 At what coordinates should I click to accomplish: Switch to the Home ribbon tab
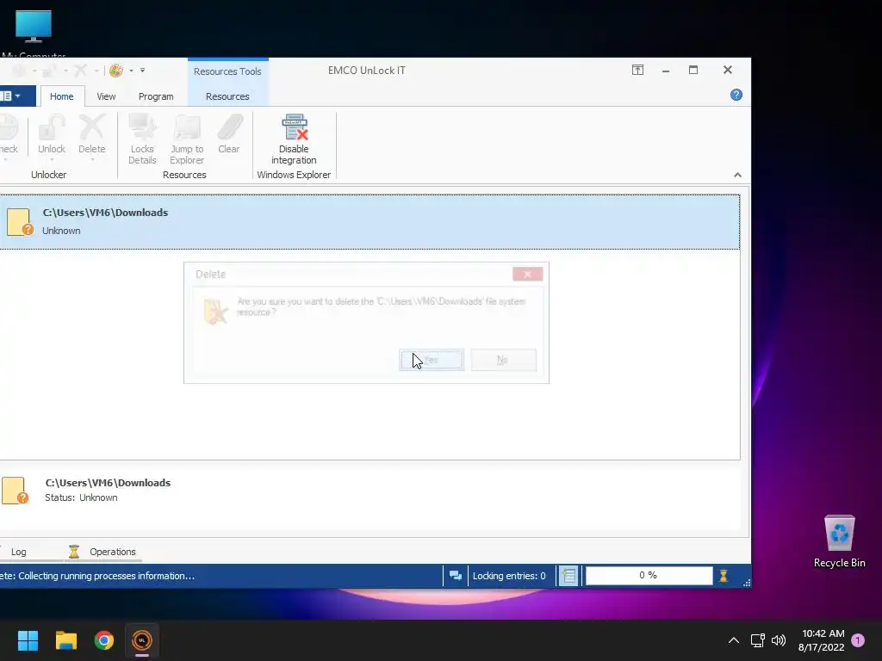61,96
